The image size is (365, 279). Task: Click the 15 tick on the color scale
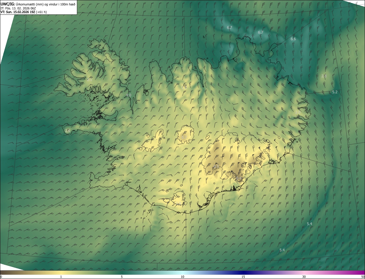click(243, 277)
